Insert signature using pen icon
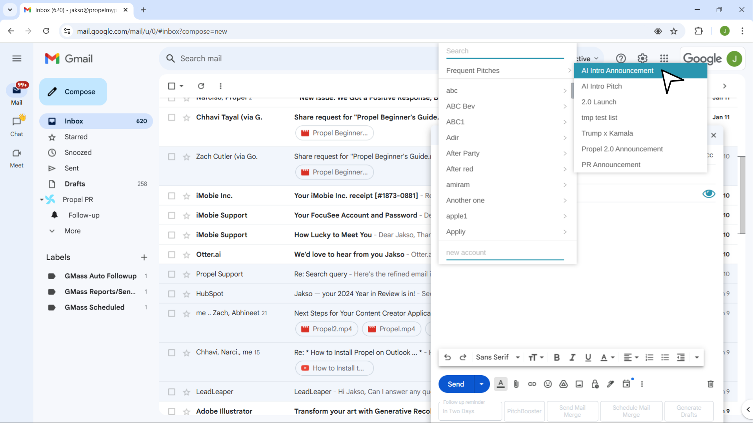753x423 pixels. pos(611,384)
